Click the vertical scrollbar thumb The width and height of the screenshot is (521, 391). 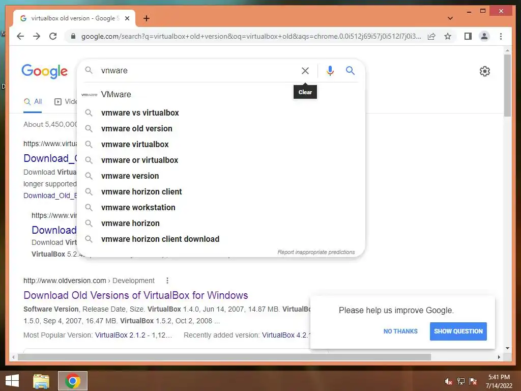pos(507,86)
